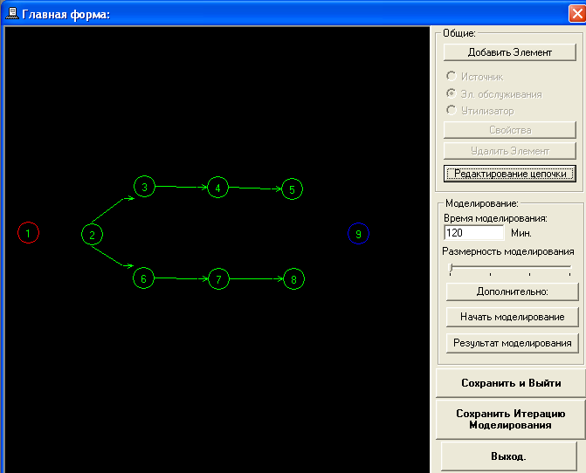Image resolution: width=586 pixels, height=473 pixels.
Task: Click the Выход button
Action: [x=508, y=456]
